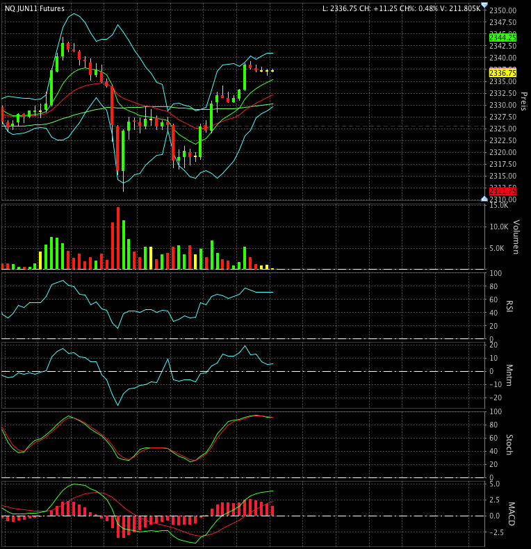The width and height of the screenshot is (531, 549).
Task: Click the 2330.00 price axis label
Action: [x=503, y=105]
